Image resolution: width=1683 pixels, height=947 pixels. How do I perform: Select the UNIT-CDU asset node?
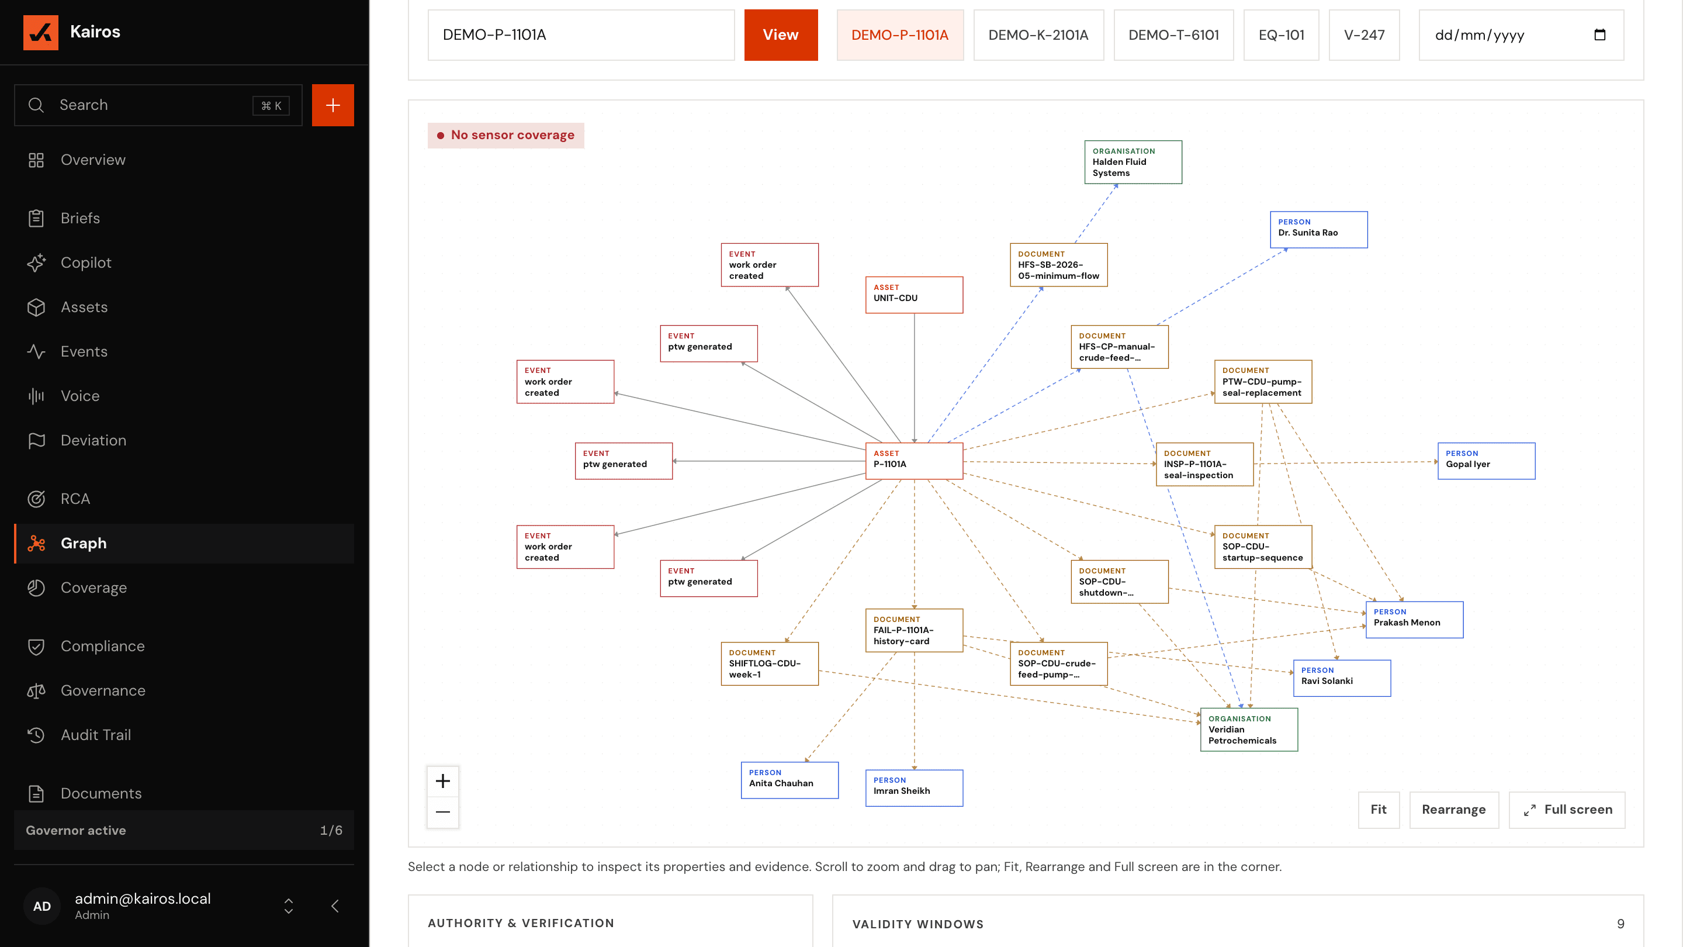pyautogui.click(x=914, y=295)
